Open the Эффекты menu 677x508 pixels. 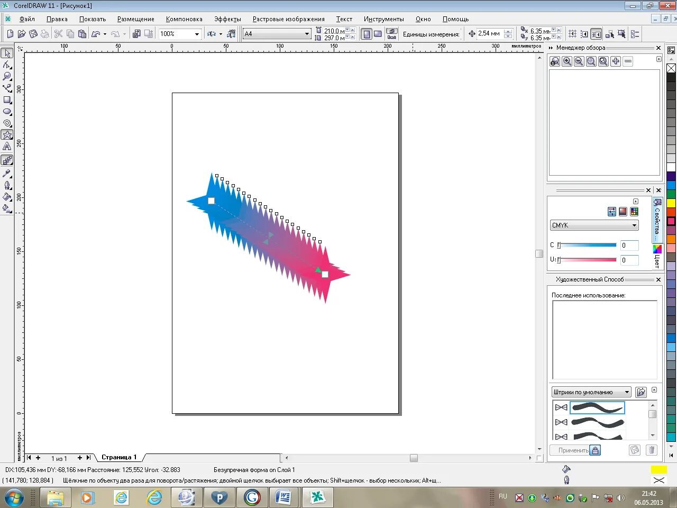(227, 19)
